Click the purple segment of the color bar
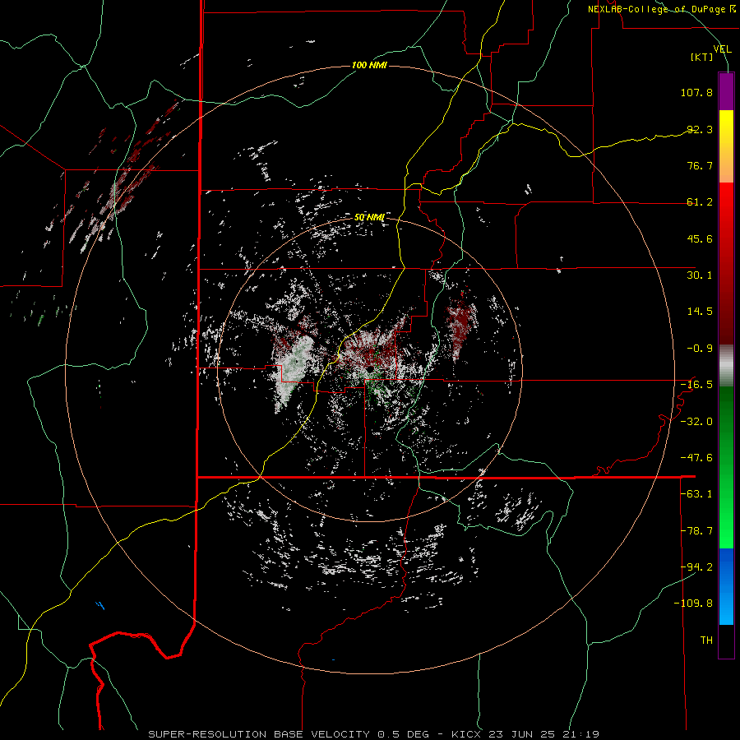This screenshot has height=740, width=740. [x=726, y=91]
